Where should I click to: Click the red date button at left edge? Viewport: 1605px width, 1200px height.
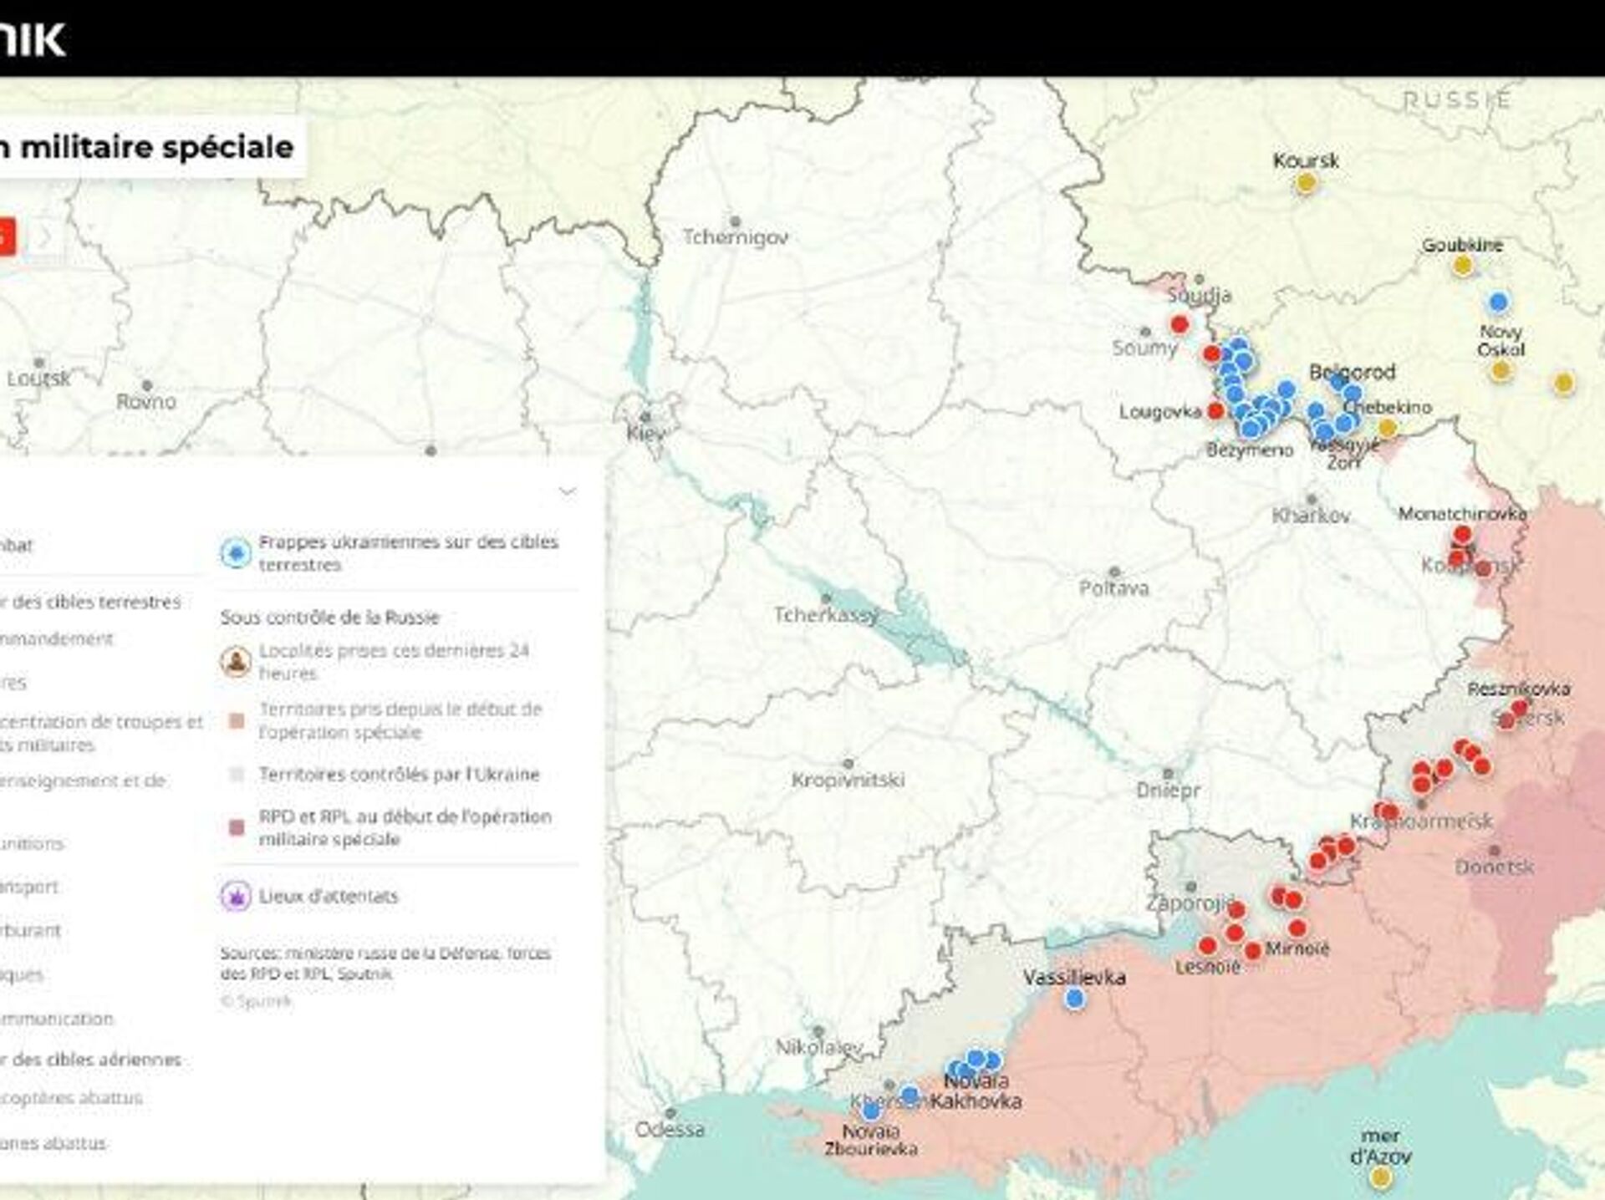point(7,237)
